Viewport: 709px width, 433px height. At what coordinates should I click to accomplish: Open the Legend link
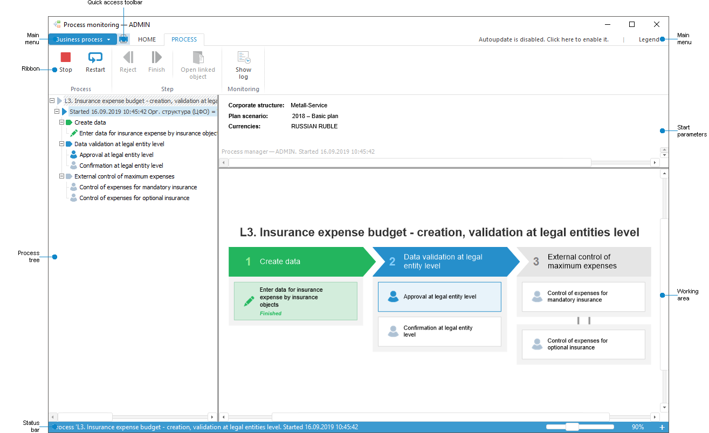click(x=649, y=39)
